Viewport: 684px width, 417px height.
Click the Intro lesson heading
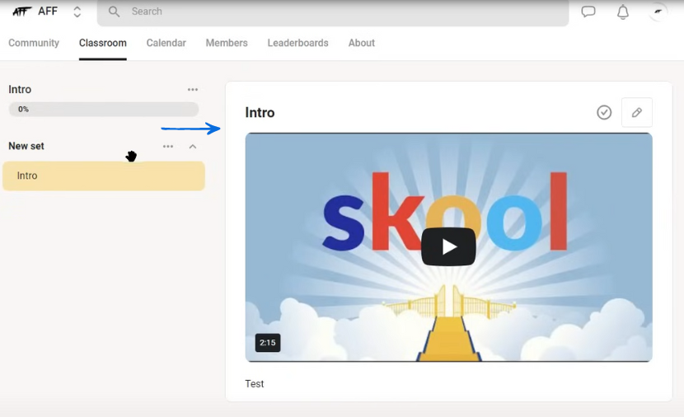pyautogui.click(x=260, y=113)
